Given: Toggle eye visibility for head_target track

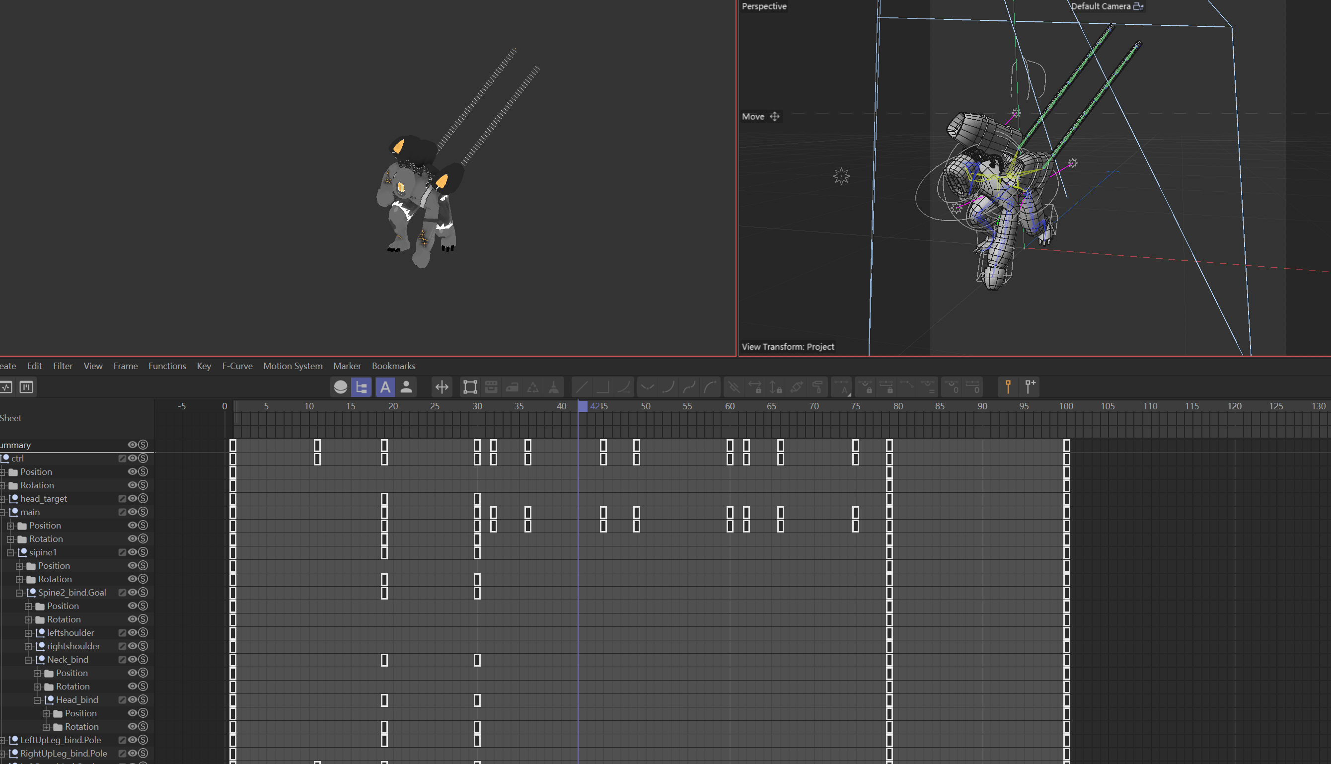Looking at the screenshot, I should pyautogui.click(x=132, y=499).
